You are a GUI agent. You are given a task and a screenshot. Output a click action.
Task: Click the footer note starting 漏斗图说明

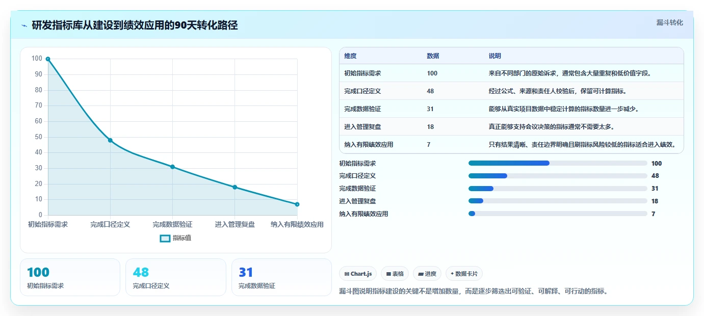(x=474, y=292)
